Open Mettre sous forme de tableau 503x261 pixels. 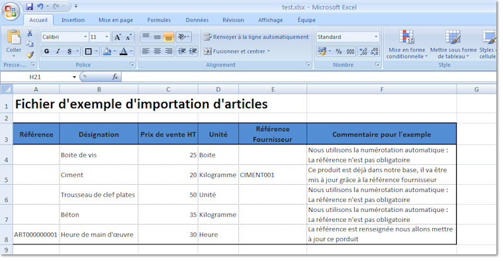pyautogui.click(x=453, y=44)
